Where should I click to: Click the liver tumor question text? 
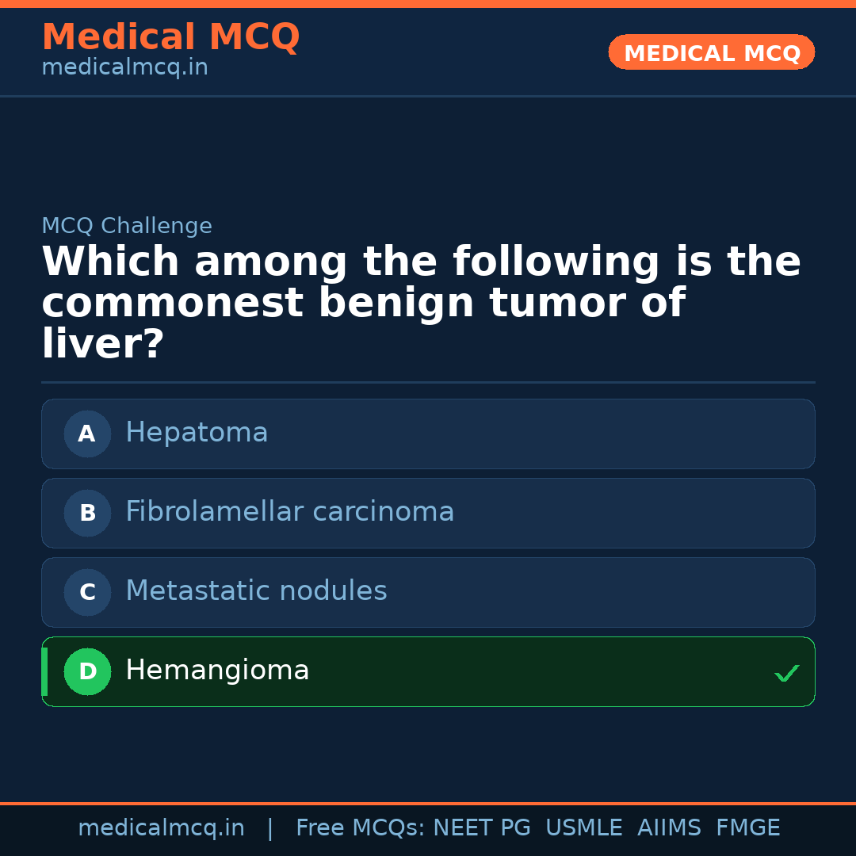click(x=420, y=303)
